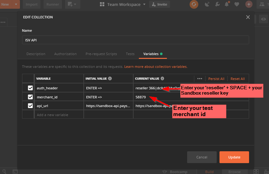Select the auth_header variable name cell
Screen dimensions: 269x174
pyautogui.click(x=59, y=88)
